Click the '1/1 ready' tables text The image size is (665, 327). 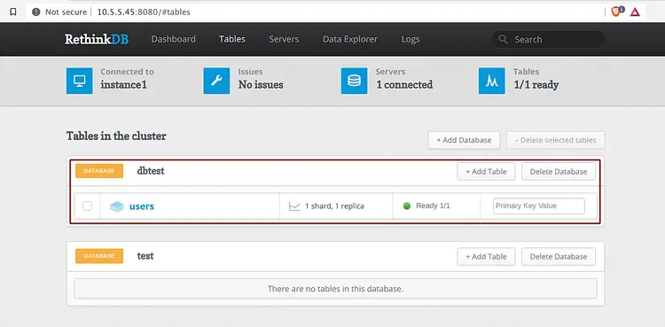(536, 85)
